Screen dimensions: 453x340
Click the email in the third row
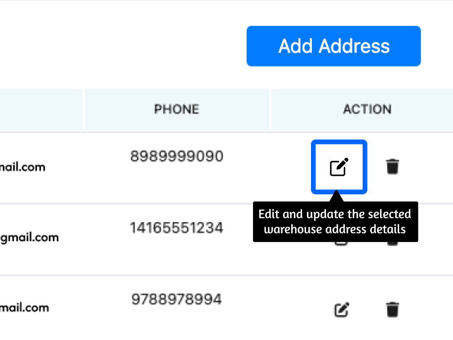(24, 308)
